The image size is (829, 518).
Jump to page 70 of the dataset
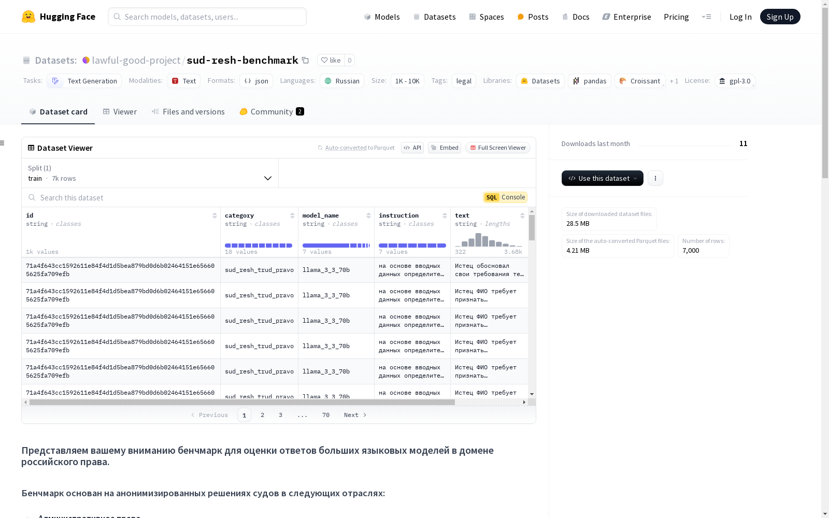tap(326, 415)
